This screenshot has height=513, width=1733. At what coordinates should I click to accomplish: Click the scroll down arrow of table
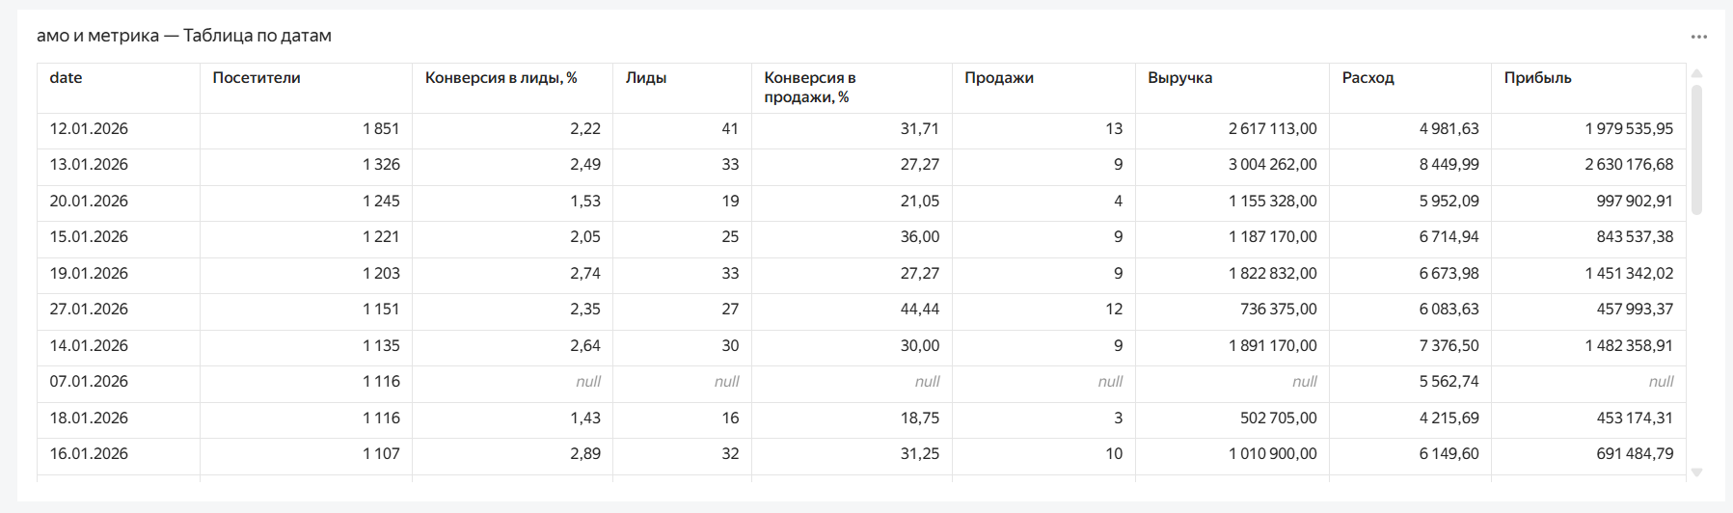(x=1696, y=472)
